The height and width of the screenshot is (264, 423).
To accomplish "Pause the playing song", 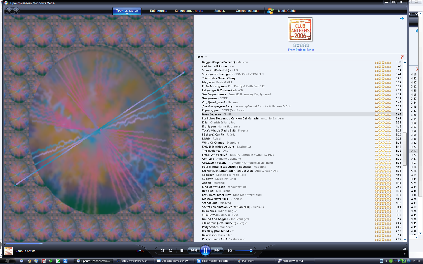I will tap(205, 250).
